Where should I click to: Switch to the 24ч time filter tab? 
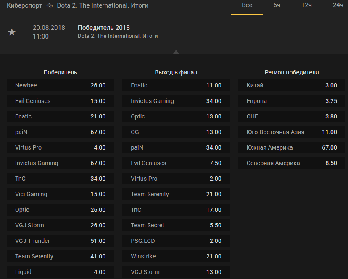[x=338, y=5]
